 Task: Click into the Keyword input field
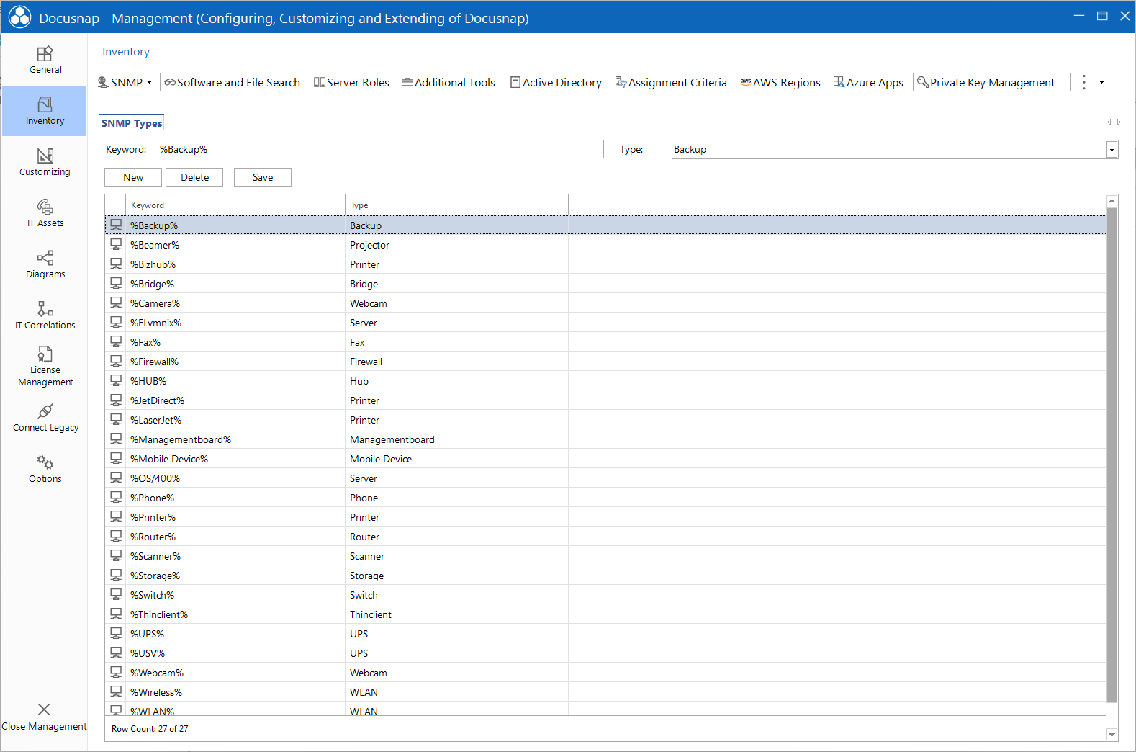381,149
